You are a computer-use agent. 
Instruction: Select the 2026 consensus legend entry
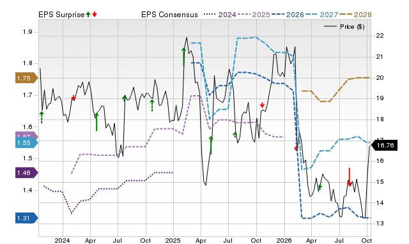(288, 15)
